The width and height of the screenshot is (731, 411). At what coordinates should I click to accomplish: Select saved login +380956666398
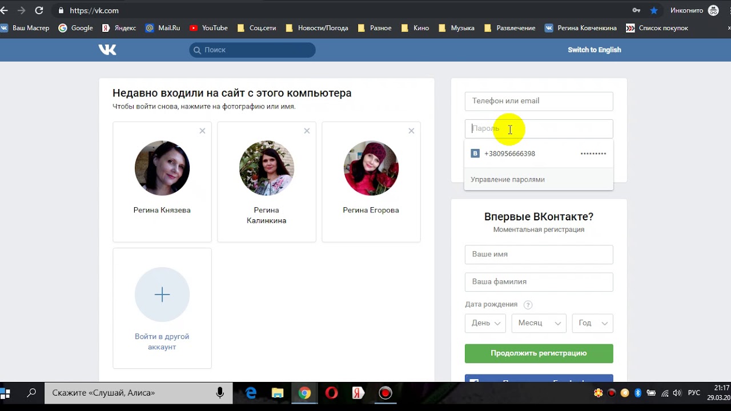tap(539, 154)
